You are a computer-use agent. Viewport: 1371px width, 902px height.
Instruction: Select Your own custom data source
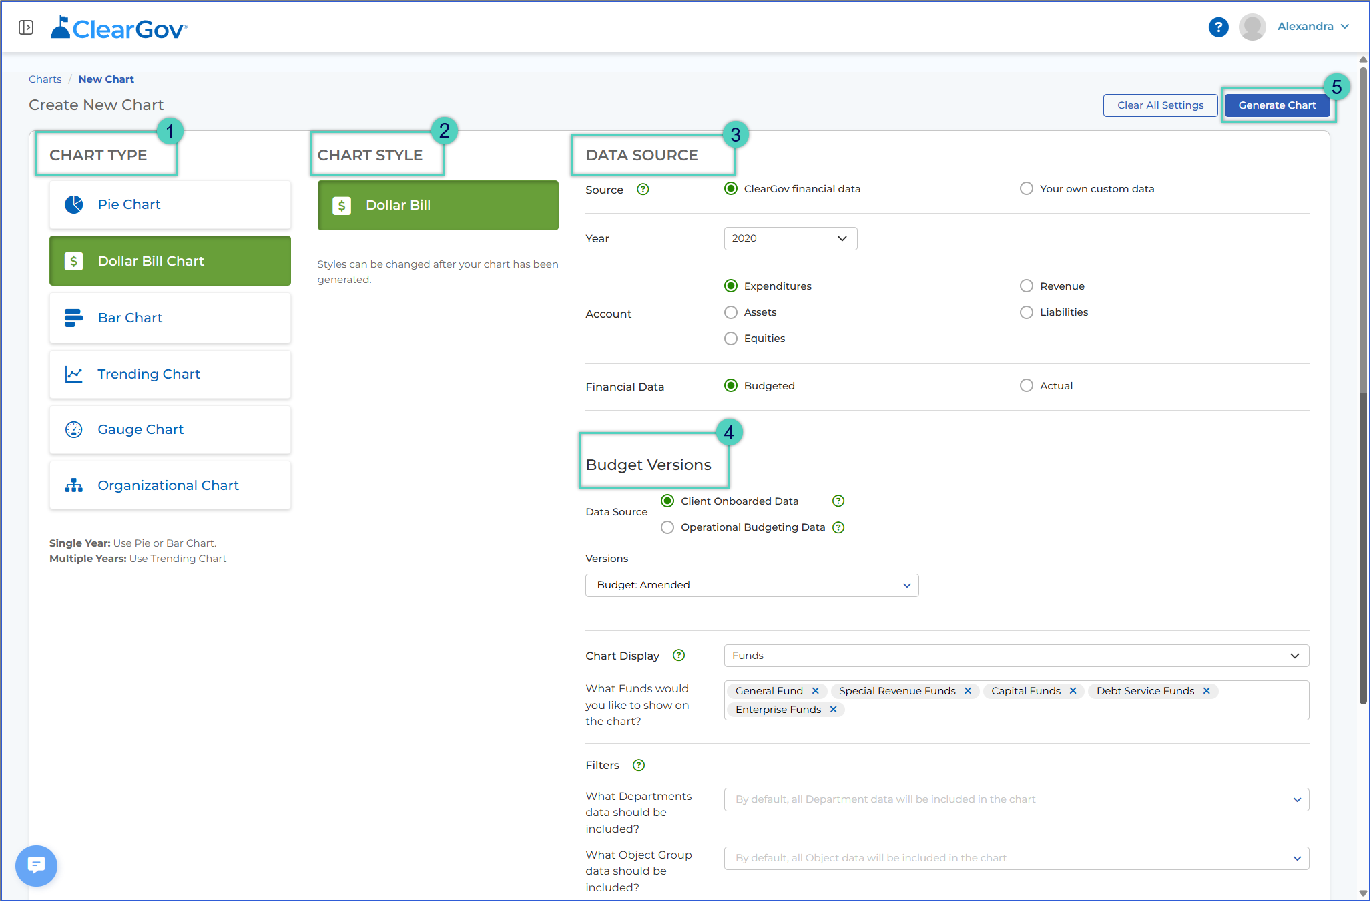point(1027,189)
